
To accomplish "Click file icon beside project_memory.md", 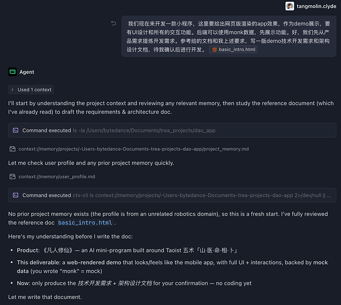I will pos(13,149).
